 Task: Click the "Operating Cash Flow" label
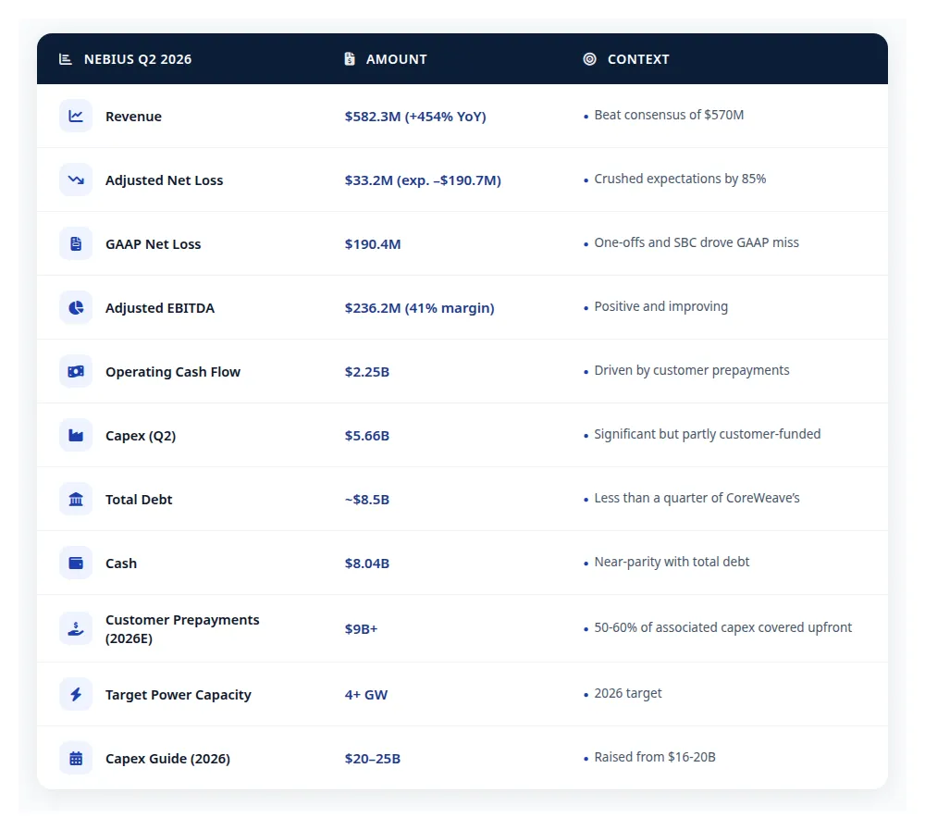(x=173, y=372)
